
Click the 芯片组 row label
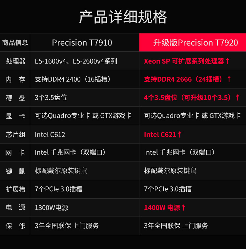(15, 134)
